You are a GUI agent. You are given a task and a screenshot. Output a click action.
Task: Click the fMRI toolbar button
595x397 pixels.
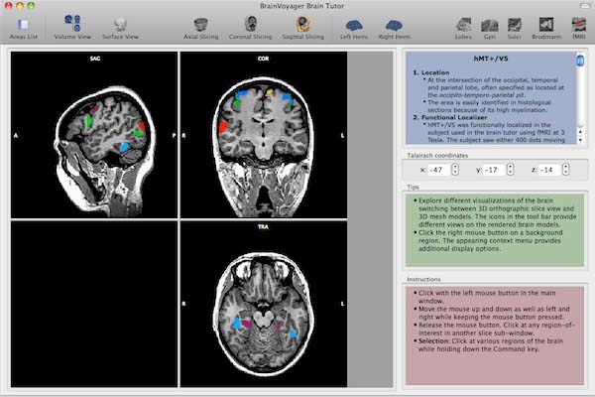tap(578, 25)
